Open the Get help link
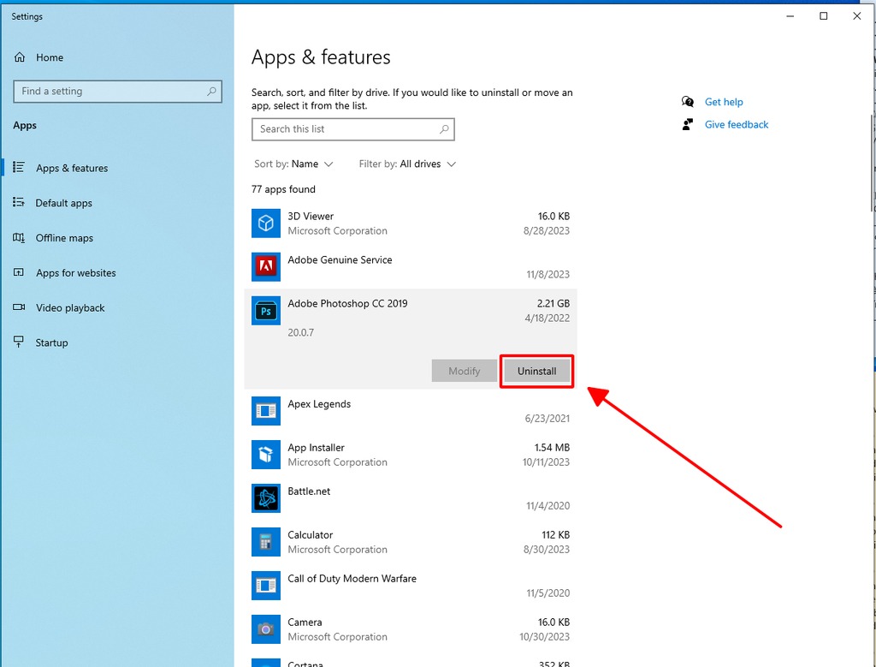This screenshot has width=876, height=667. pos(724,102)
